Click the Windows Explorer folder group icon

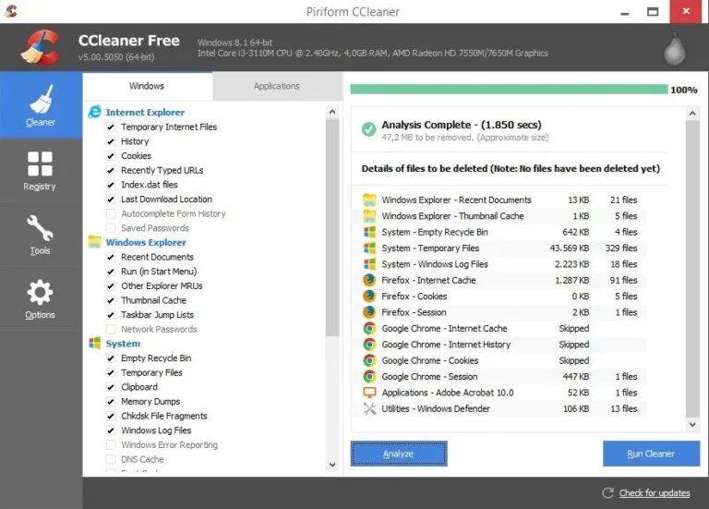point(94,242)
